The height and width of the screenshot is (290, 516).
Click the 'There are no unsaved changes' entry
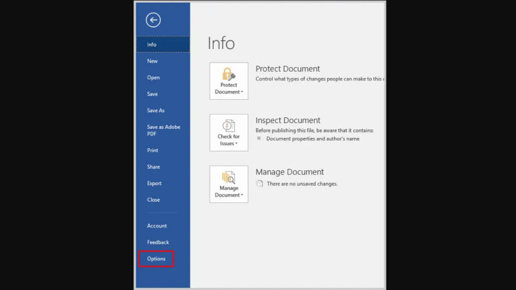tap(302, 184)
